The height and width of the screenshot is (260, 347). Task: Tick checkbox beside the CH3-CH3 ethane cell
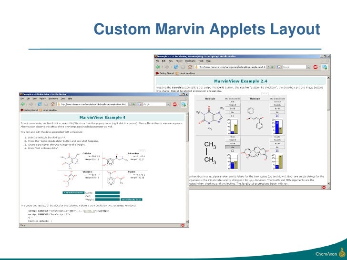tap(233, 151)
